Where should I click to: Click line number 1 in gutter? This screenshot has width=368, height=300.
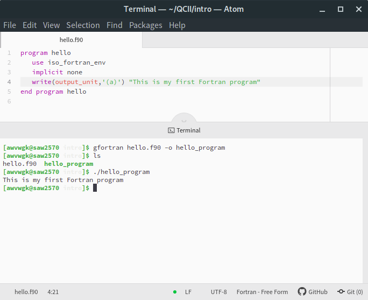[x=9, y=53]
